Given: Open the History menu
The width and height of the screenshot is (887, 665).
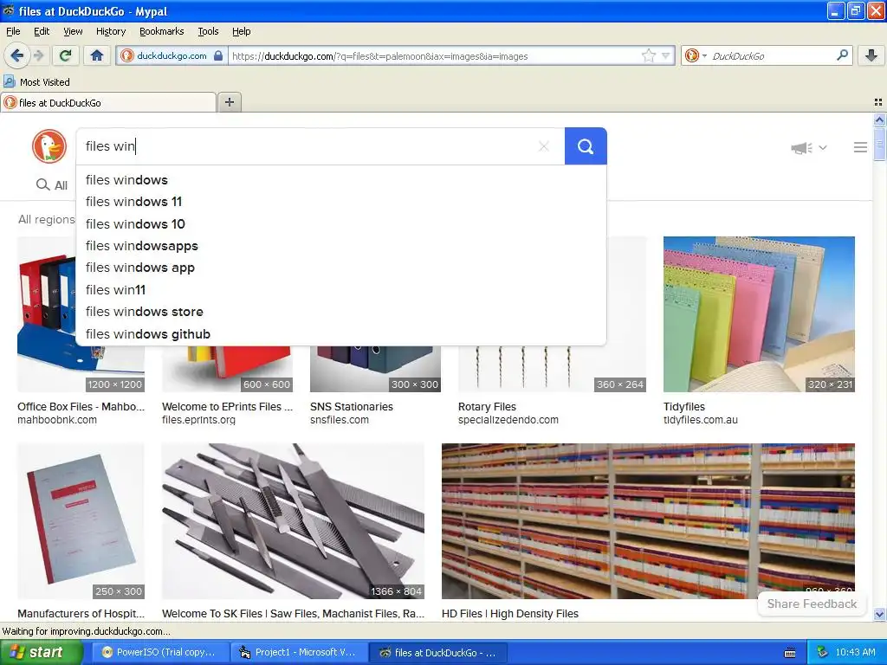Looking at the screenshot, I should (x=110, y=31).
